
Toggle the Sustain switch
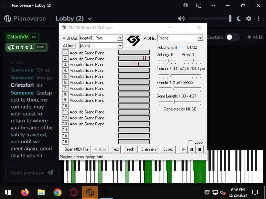(x=233, y=37)
